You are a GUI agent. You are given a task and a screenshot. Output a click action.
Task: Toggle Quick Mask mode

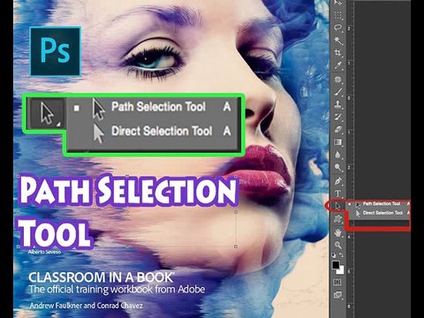click(x=337, y=282)
